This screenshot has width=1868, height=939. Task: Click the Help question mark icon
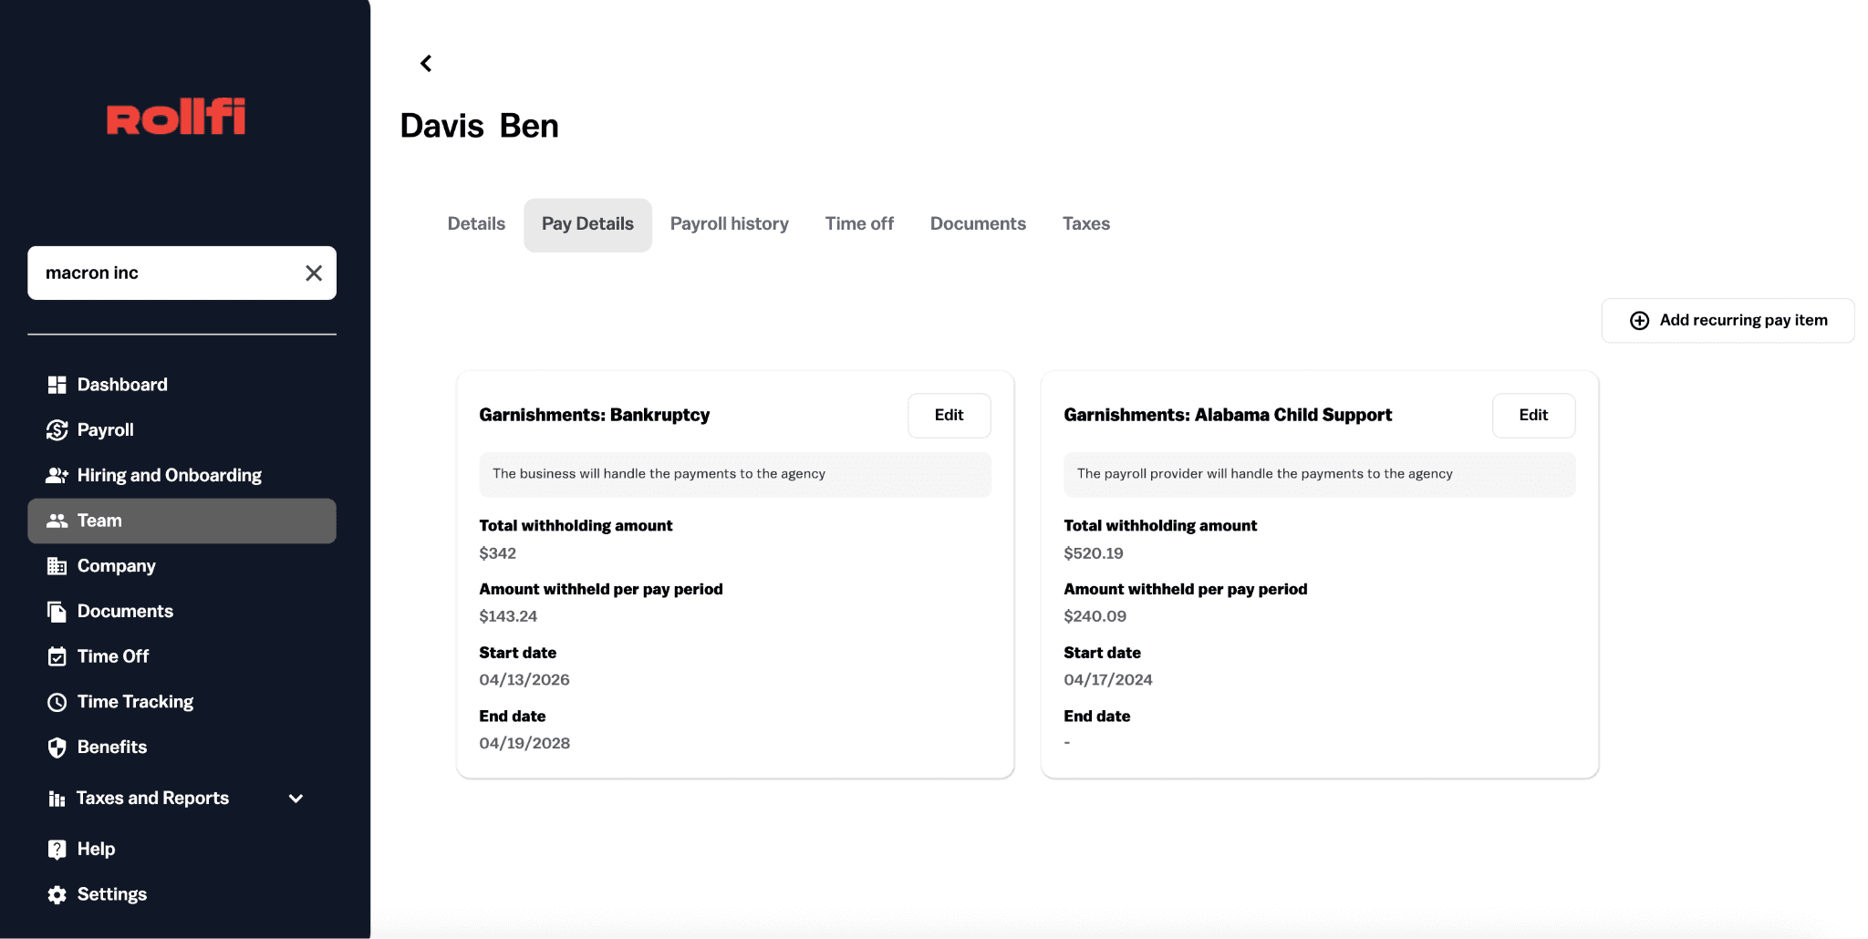57,850
